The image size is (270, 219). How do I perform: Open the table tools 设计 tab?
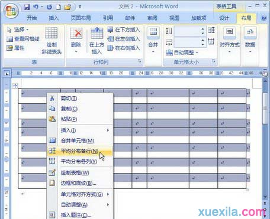pos(224,18)
